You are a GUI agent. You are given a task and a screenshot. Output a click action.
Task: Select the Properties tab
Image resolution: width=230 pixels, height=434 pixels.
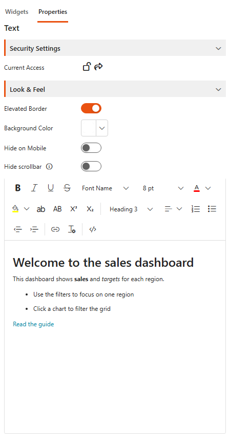pyautogui.click(x=53, y=12)
